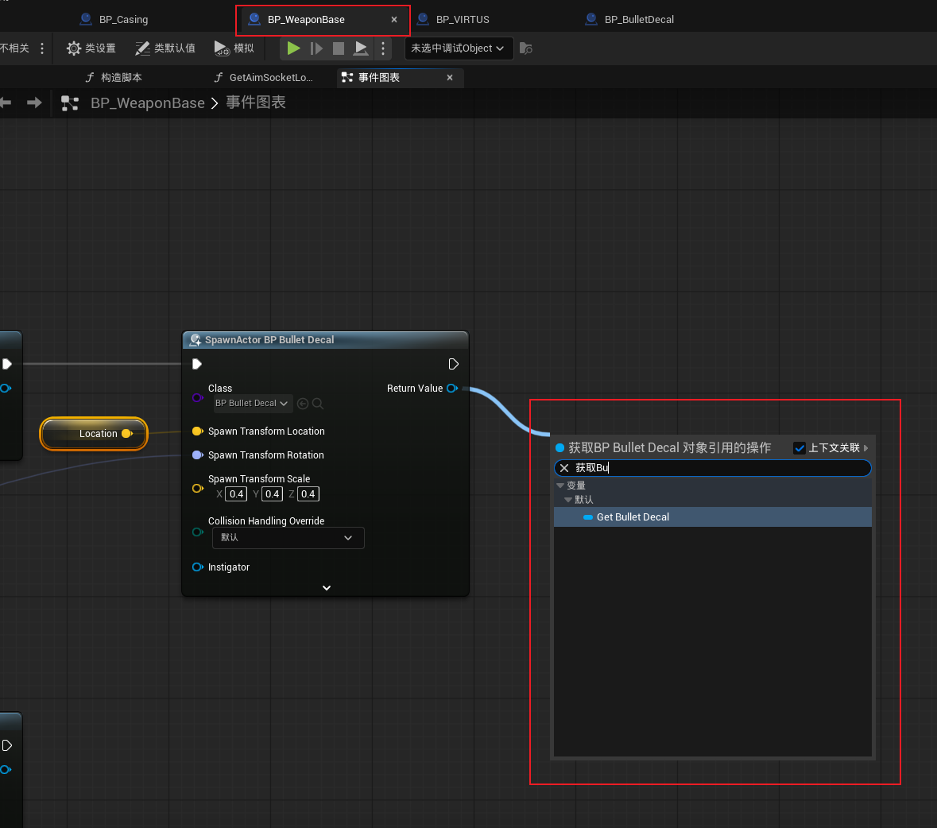Open the Collision Handling Override 默认 dropdown
The image size is (937, 828).
[x=288, y=538]
